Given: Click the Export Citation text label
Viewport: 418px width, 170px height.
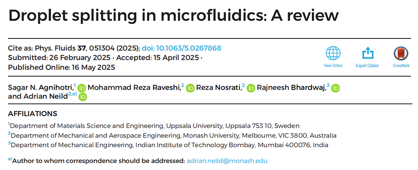Looking at the screenshot, I should pos(368,66).
